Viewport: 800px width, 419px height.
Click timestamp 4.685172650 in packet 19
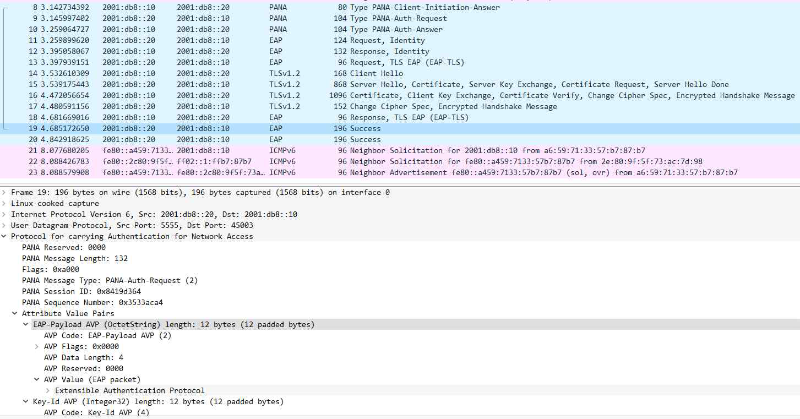coord(65,128)
